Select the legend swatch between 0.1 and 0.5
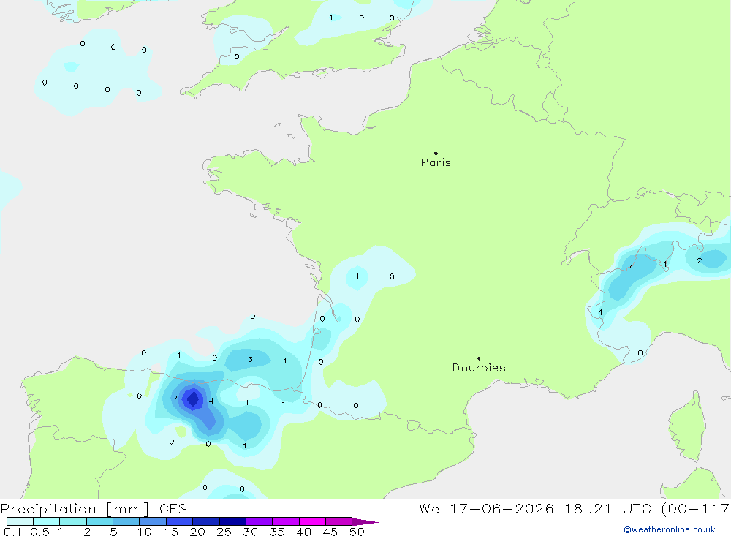The image size is (731, 536). click(x=20, y=521)
